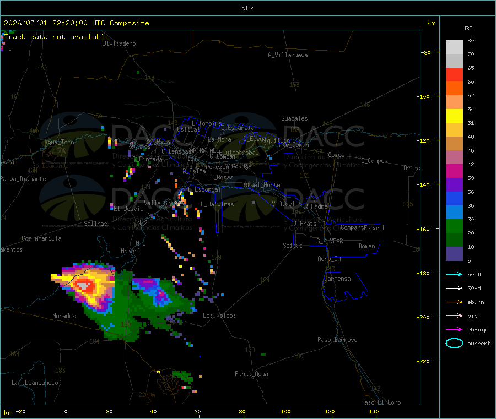Screen dimensions: 496x419
Task: Click the 'L_Malvinas' map label
Action: (217, 204)
